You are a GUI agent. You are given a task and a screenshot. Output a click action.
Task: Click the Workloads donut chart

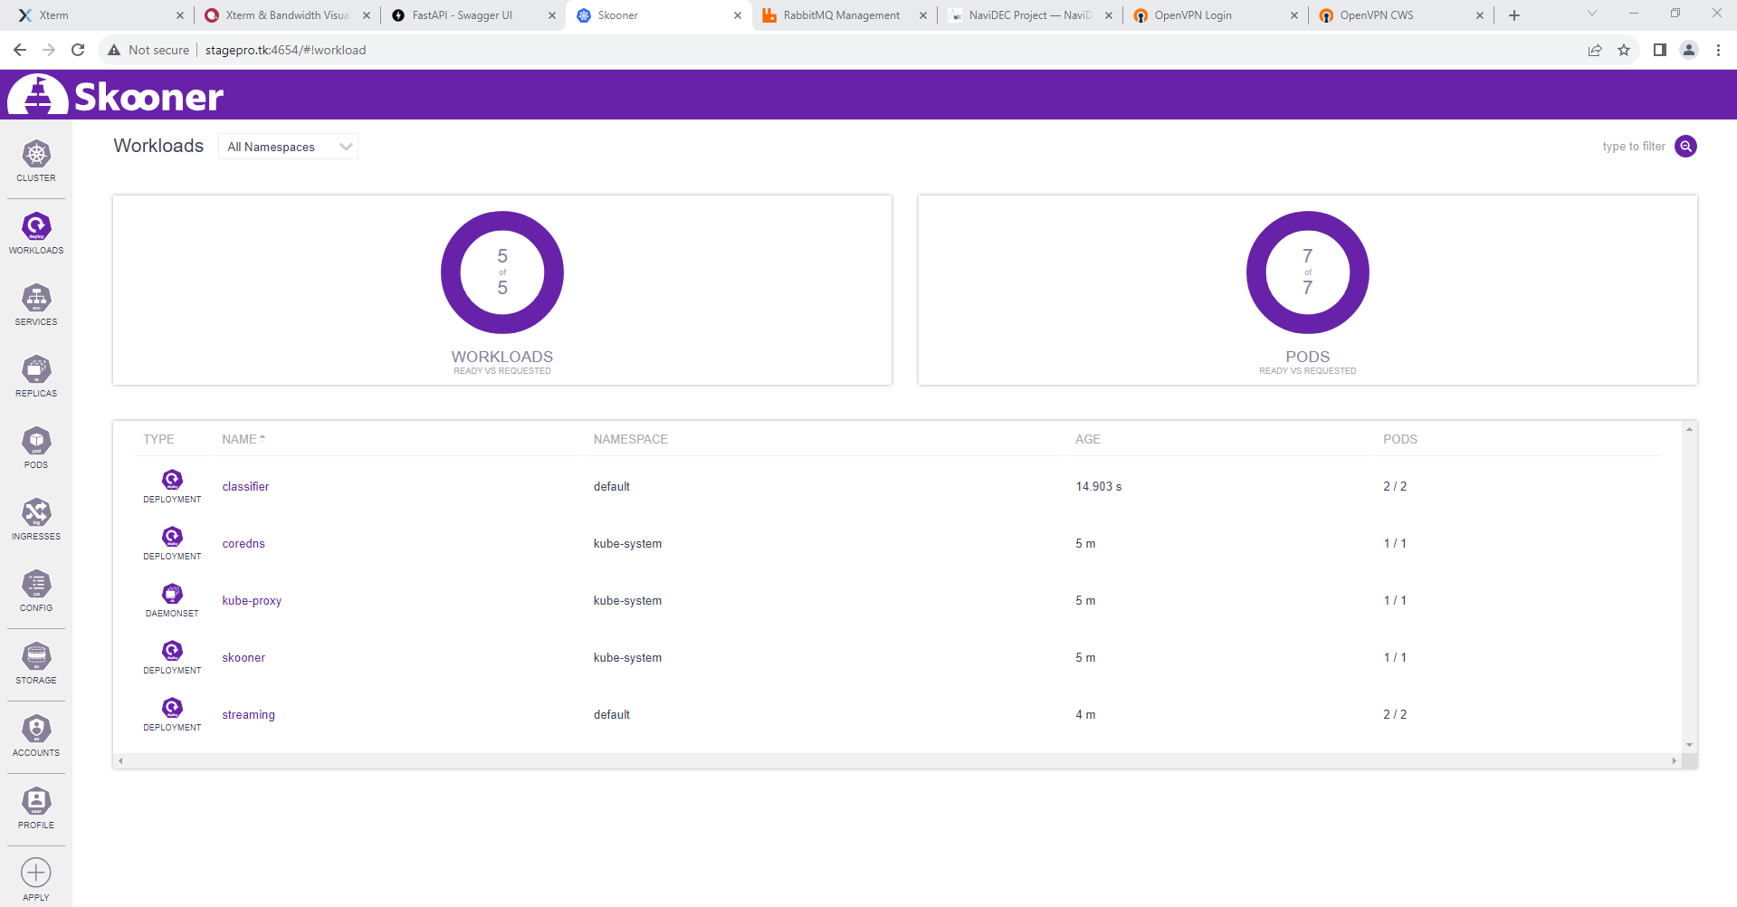502,272
